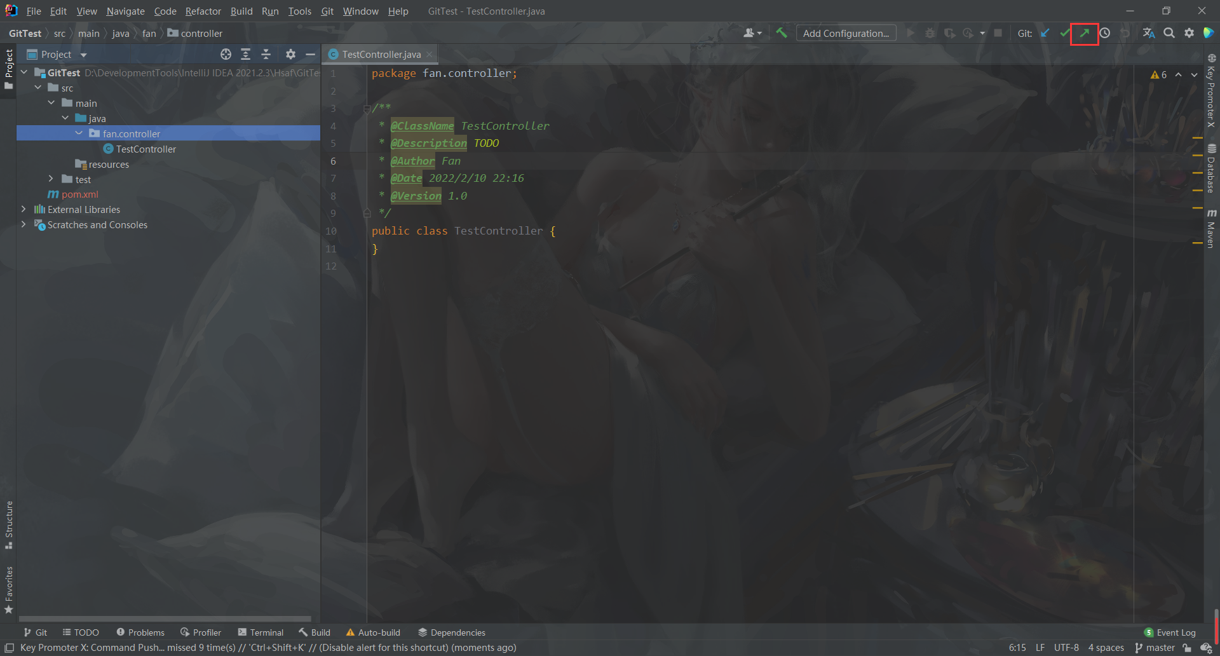Screen dimensions: 1220x656
Task: Open the Tools menu
Action: coord(299,11)
